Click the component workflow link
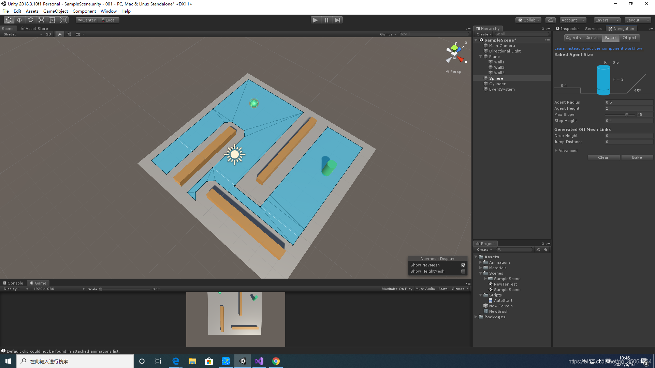 click(599, 48)
